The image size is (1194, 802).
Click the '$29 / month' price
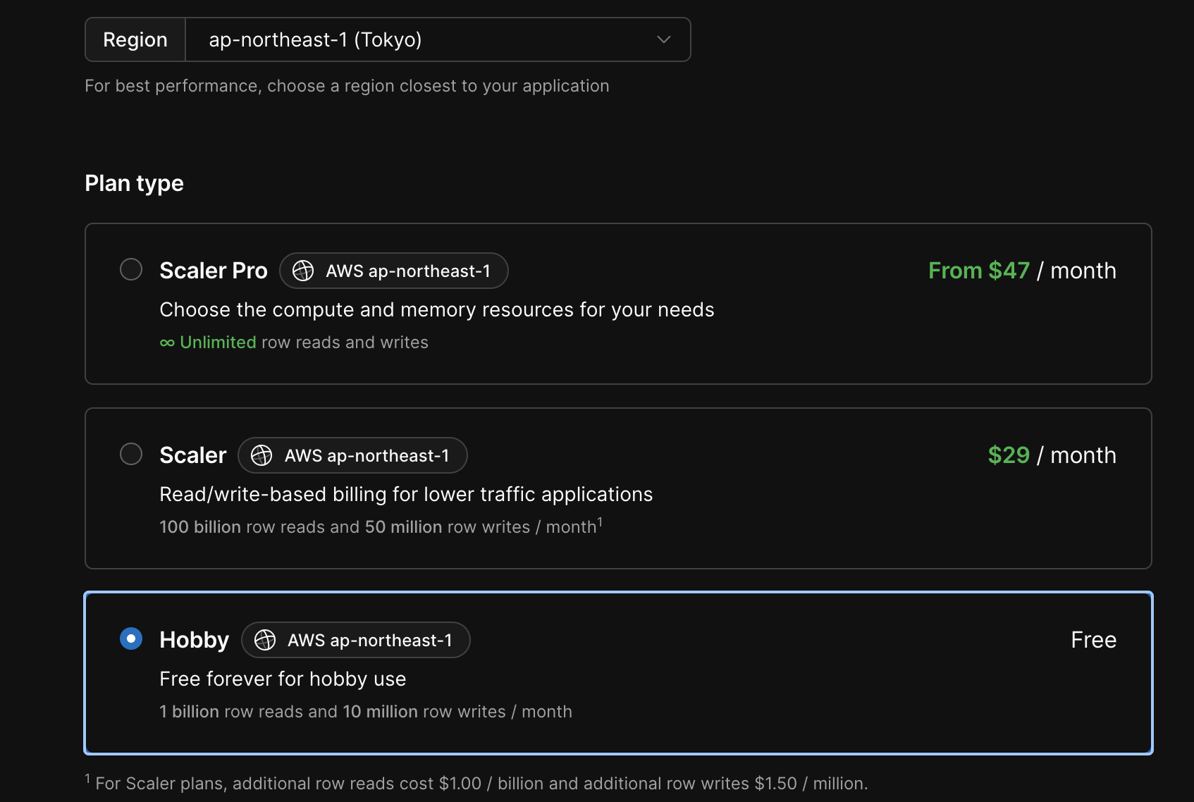(1052, 455)
